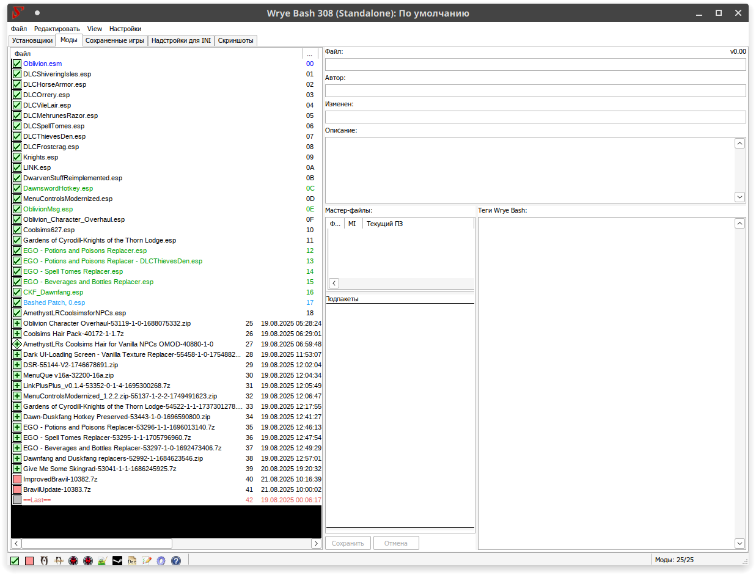Launch OBMM from the status bar icon
Screen dimensions: 756x575
pyautogui.click(x=59, y=560)
